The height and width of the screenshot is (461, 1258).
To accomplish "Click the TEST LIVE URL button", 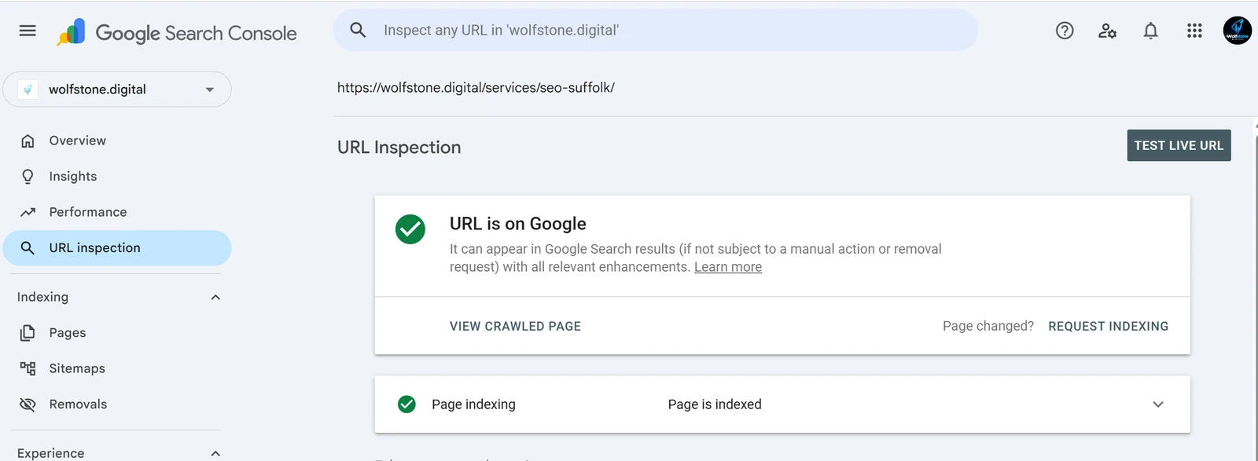I will pyautogui.click(x=1179, y=145).
